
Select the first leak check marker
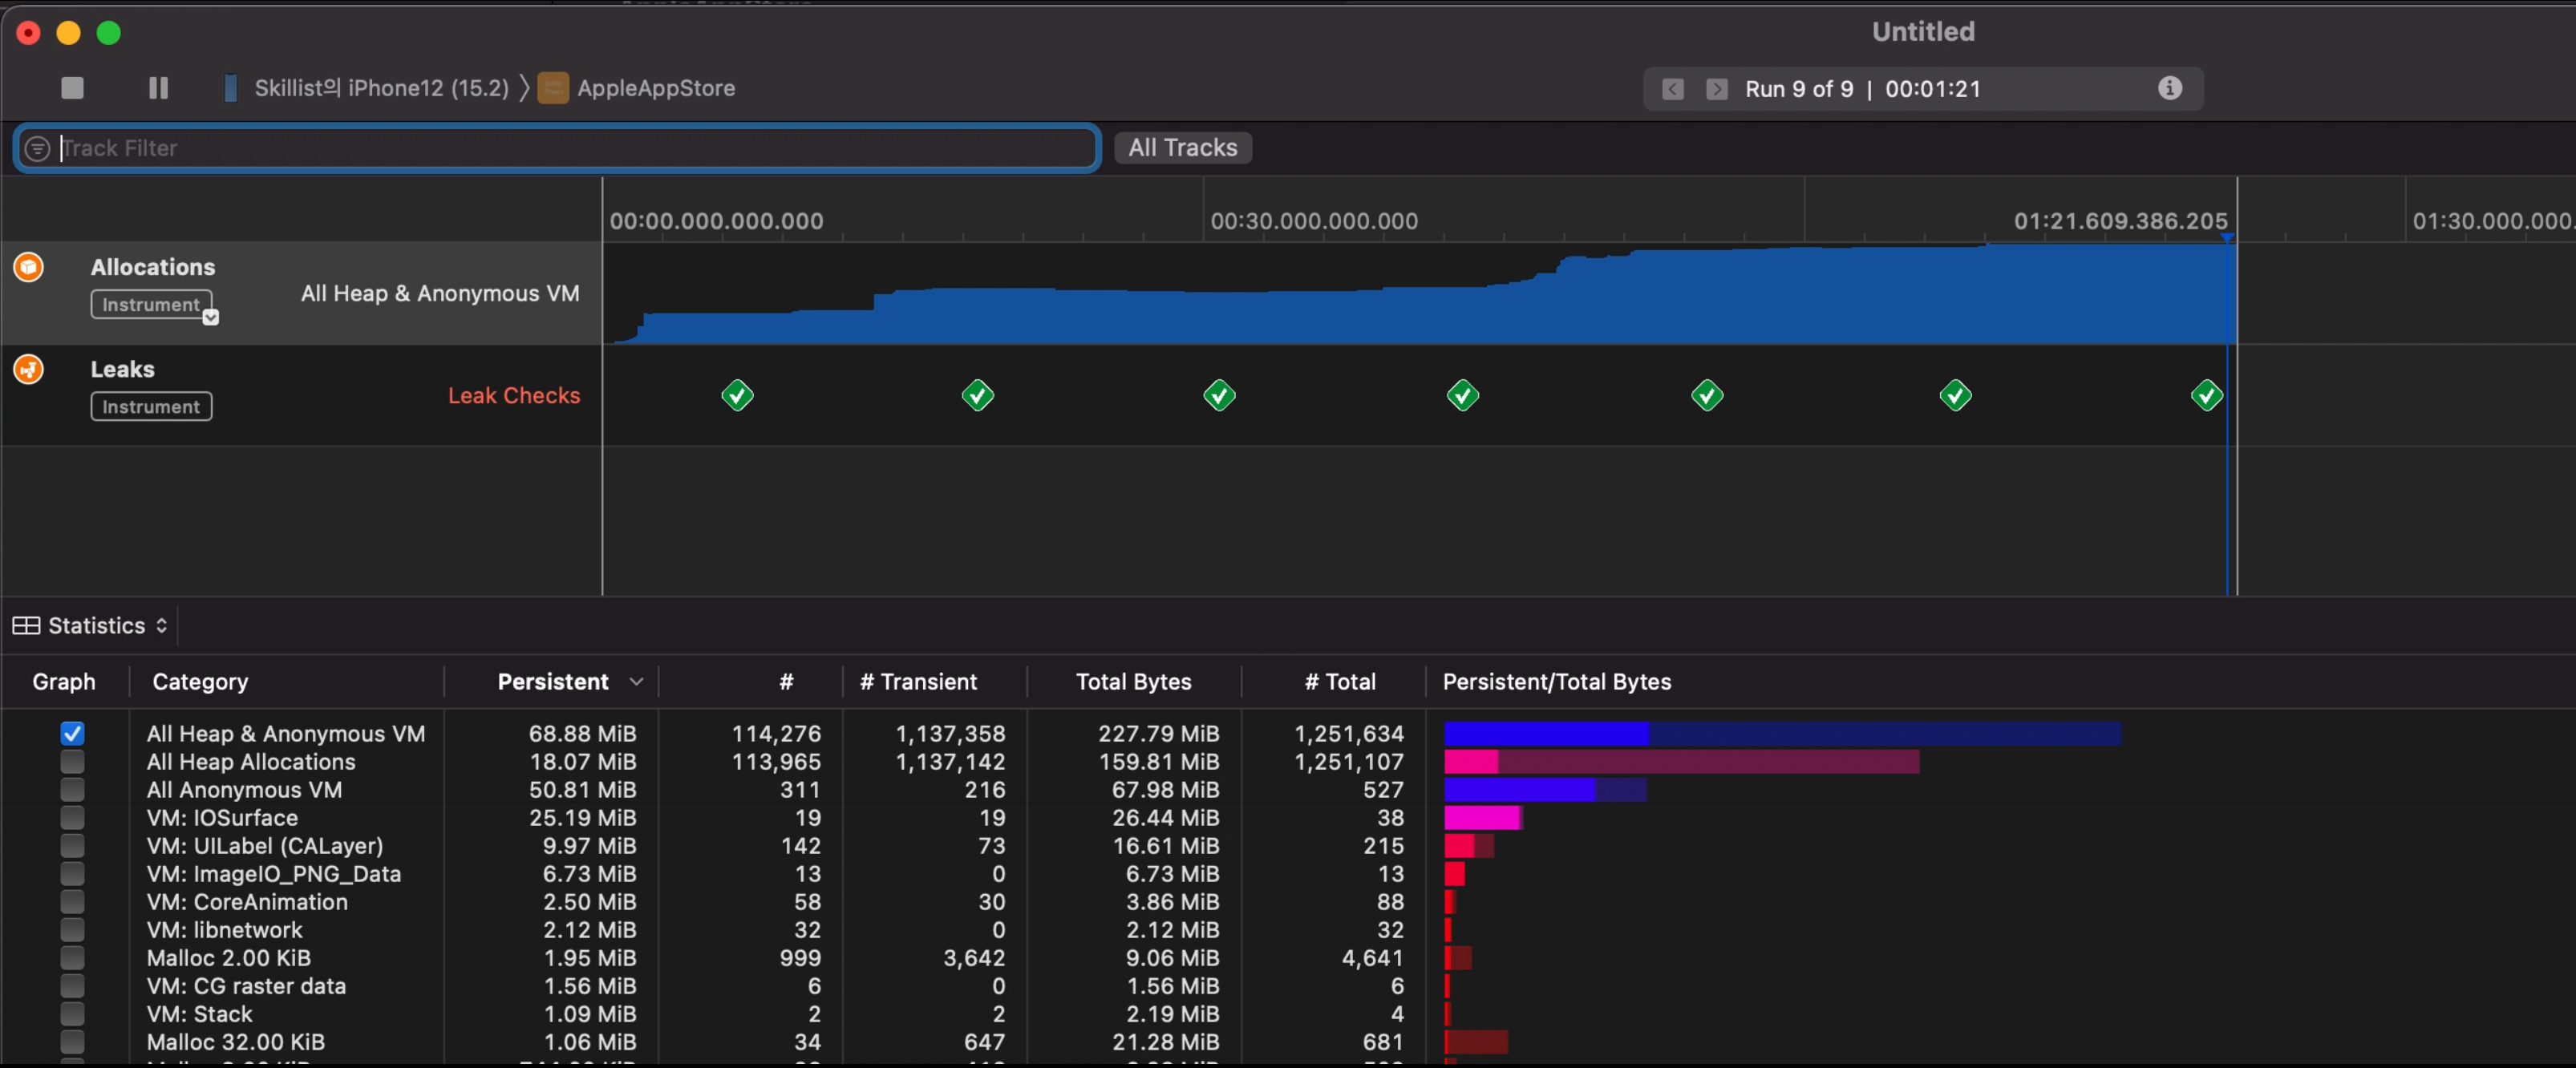[737, 396]
